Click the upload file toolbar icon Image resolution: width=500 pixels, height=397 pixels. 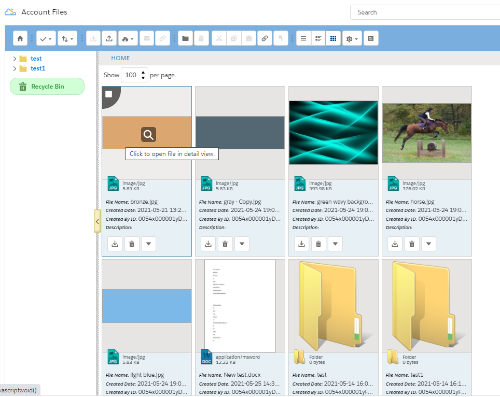(x=109, y=38)
